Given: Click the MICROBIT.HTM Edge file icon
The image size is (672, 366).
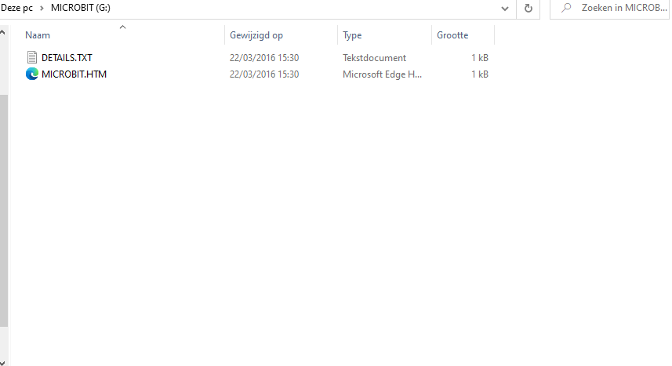Looking at the screenshot, I should point(31,74).
